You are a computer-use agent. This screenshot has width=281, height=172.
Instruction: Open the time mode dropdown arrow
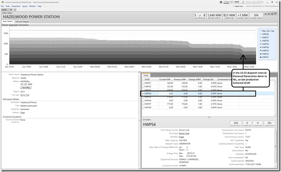click(263, 2)
